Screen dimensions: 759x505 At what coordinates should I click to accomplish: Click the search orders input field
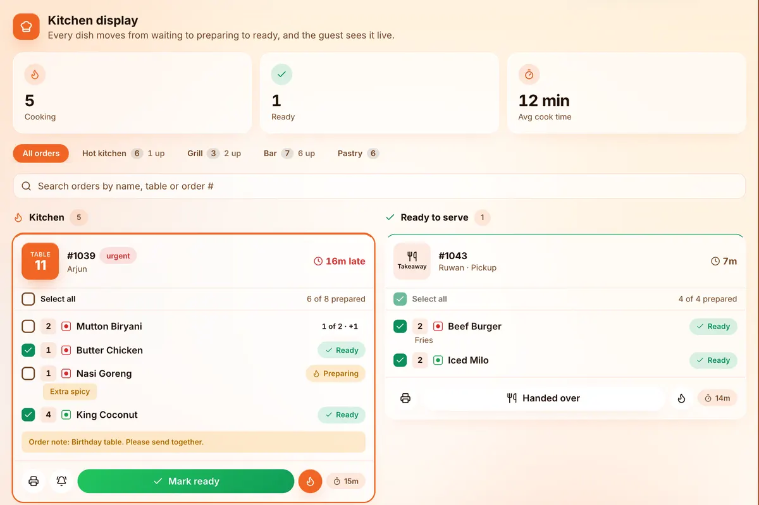379,186
